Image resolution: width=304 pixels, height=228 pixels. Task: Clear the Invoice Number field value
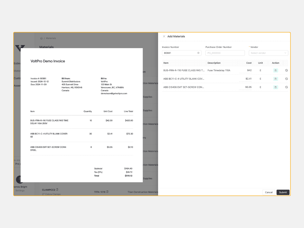point(198,53)
